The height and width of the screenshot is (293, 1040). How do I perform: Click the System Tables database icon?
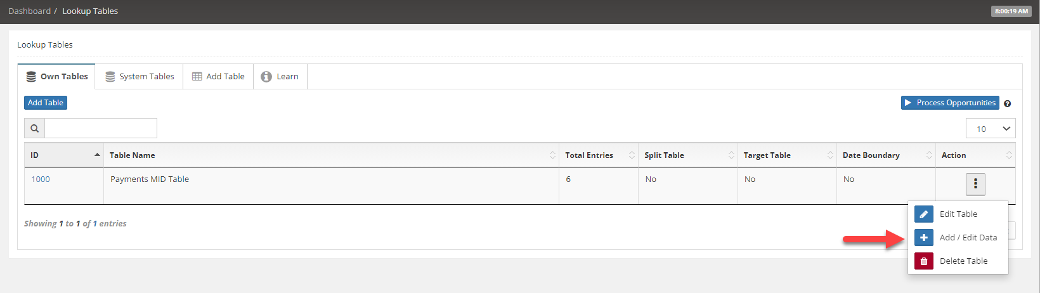[x=110, y=77]
